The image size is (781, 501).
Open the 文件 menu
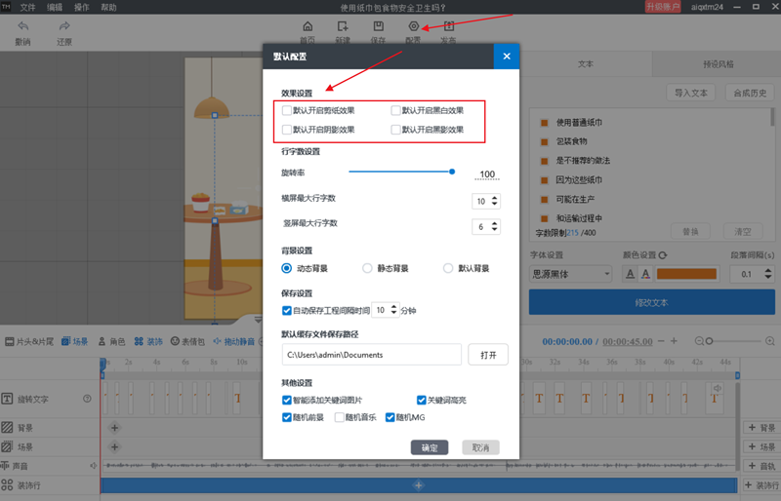coord(28,7)
